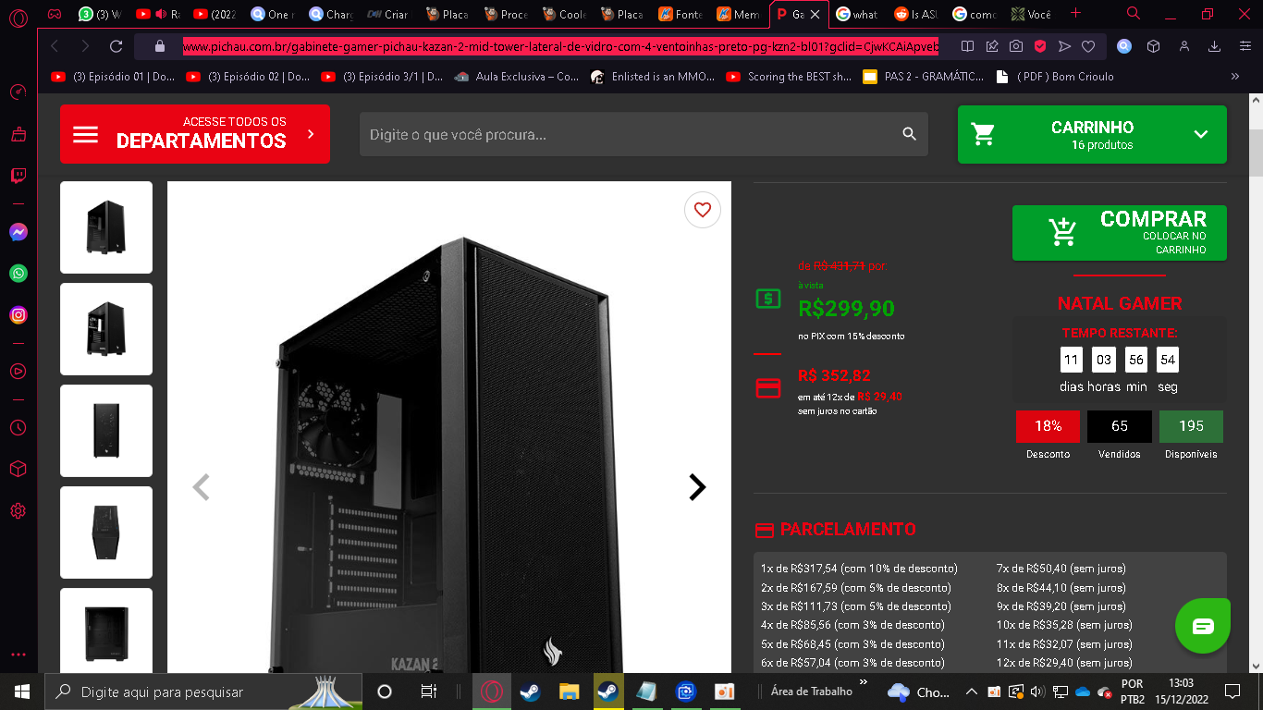Select the fourth product thumbnail
Screen dimensions: 1263x710
[x=106, y=532]
